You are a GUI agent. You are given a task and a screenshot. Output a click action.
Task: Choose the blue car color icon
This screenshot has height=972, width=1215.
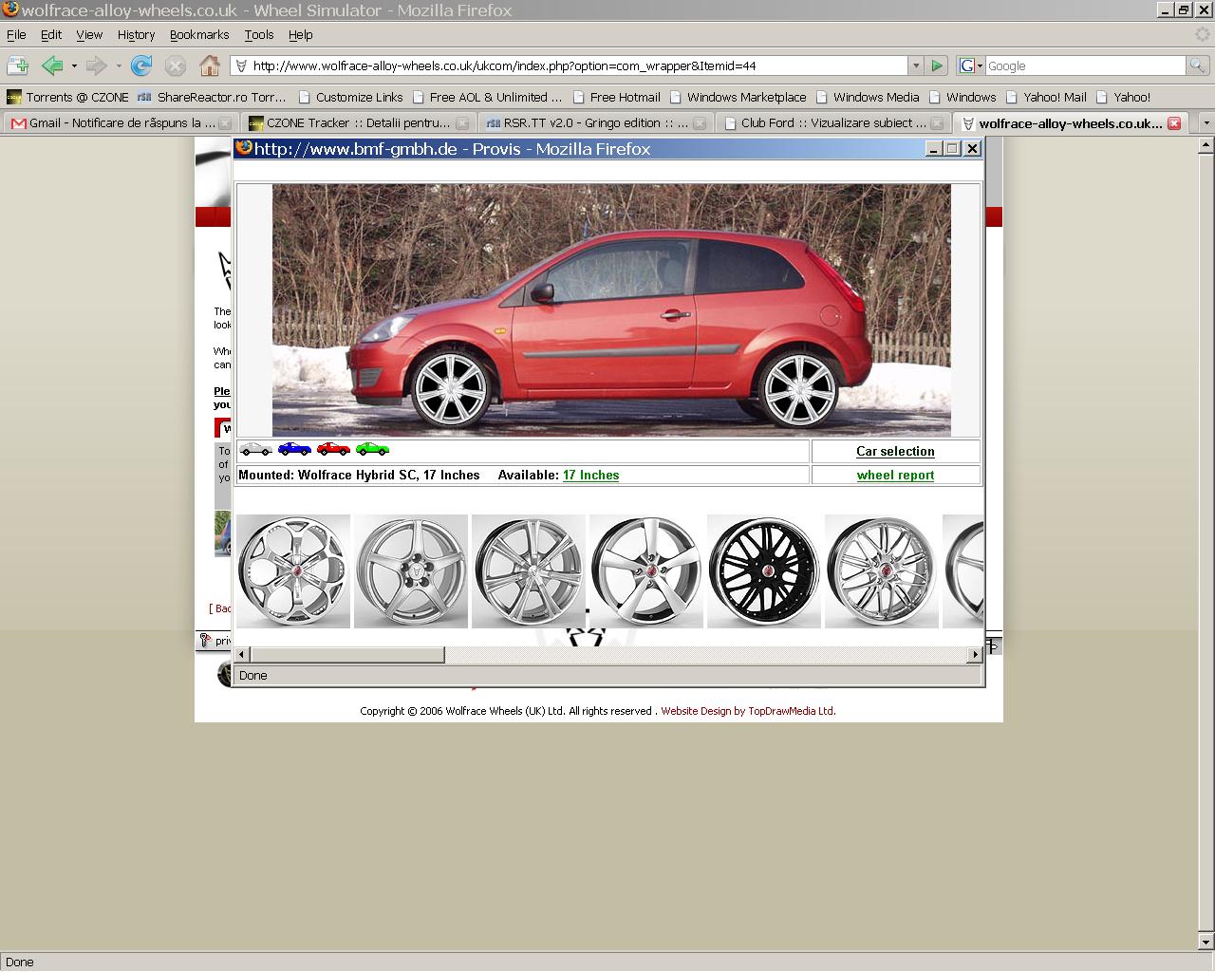pos(294,449)
